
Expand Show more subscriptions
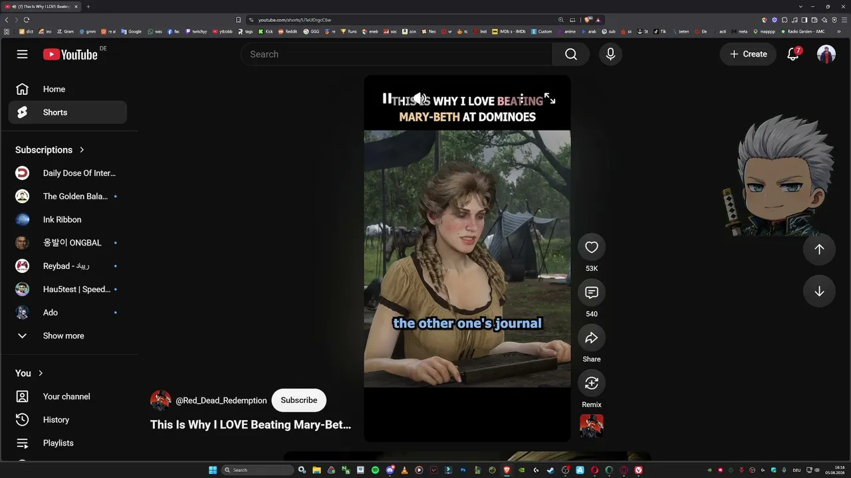point(67,336)
